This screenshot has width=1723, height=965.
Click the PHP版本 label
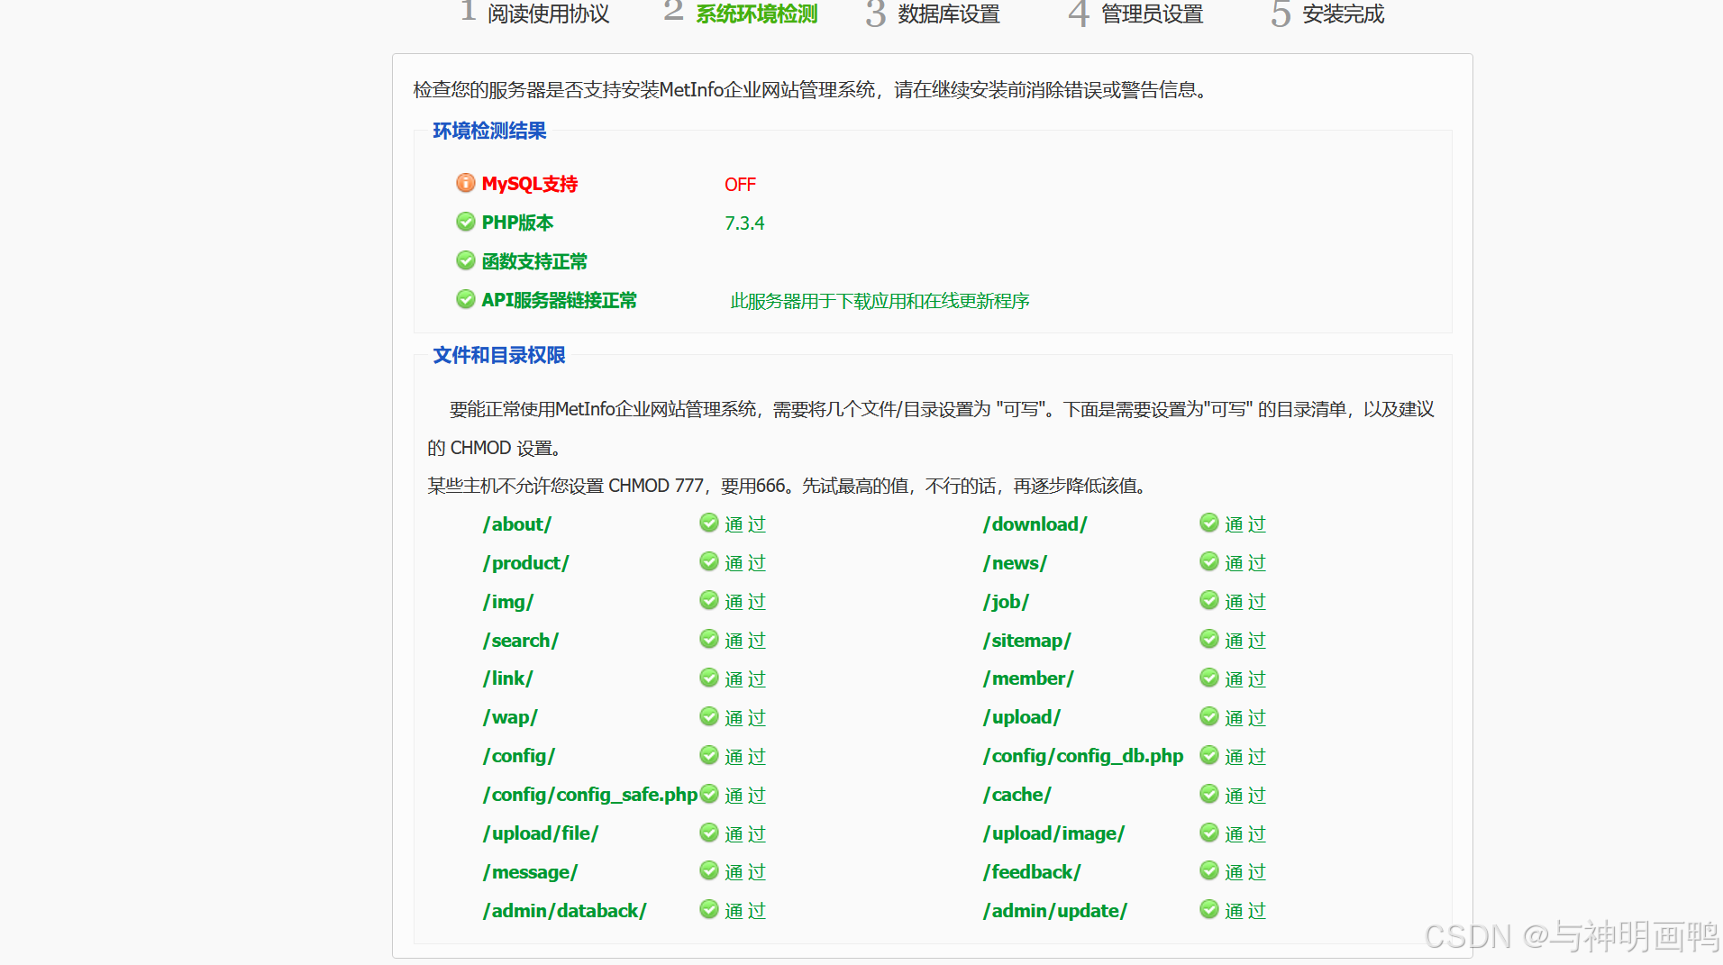click(517, 223)
